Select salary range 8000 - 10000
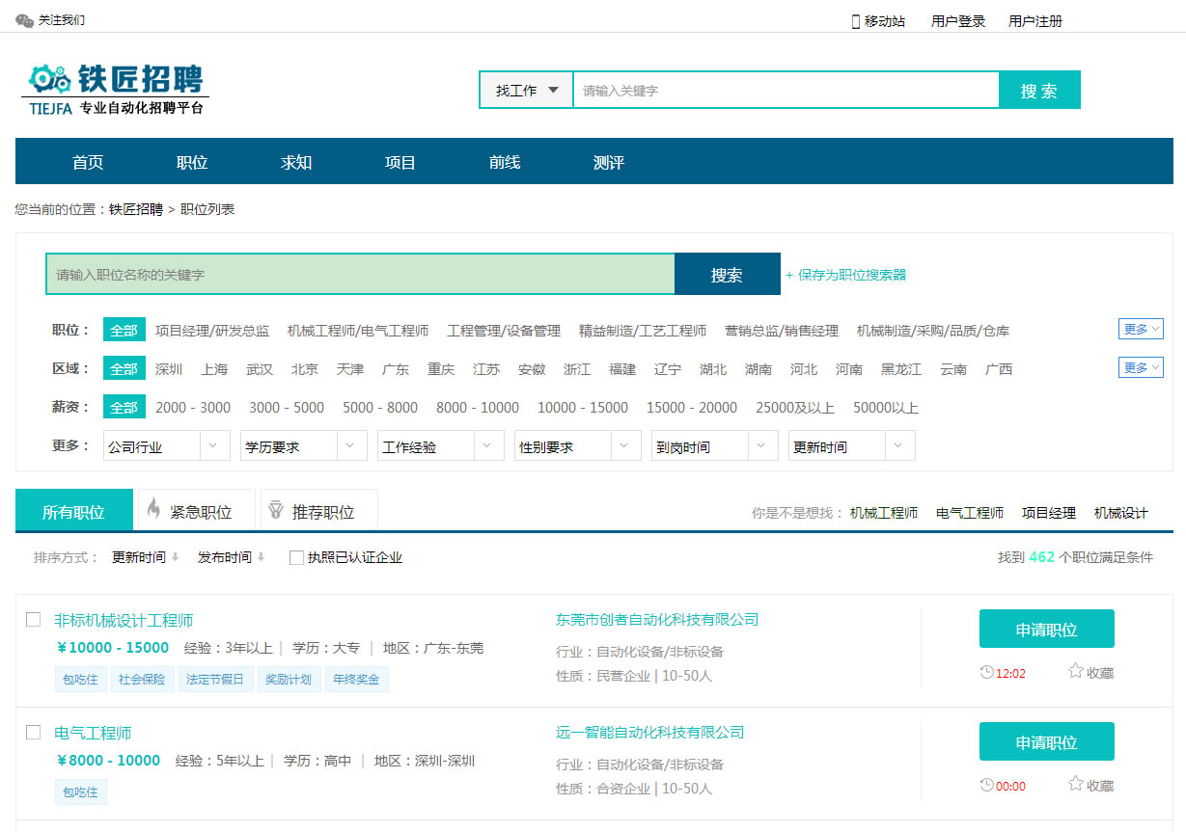1186x832 pixels. (x=478, y=407)
